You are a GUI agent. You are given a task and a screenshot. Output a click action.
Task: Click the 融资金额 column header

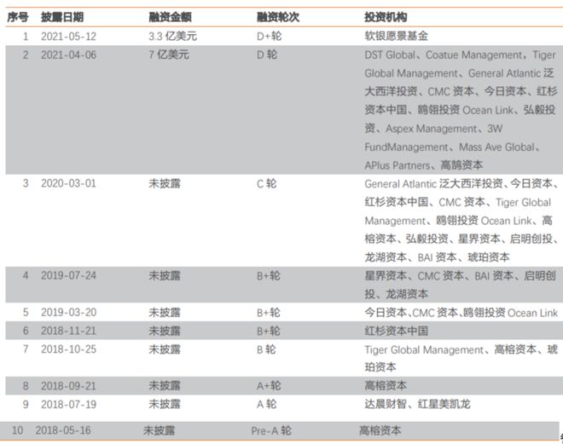pos(171,17)
